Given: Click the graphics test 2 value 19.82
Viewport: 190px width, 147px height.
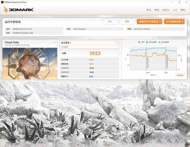Looking at the screenshot, I should (x=92, y=72).
